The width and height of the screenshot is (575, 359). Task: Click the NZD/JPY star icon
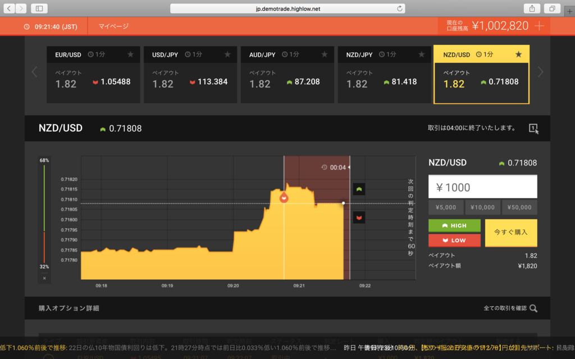pyautogui.click(x=421, y=54)
